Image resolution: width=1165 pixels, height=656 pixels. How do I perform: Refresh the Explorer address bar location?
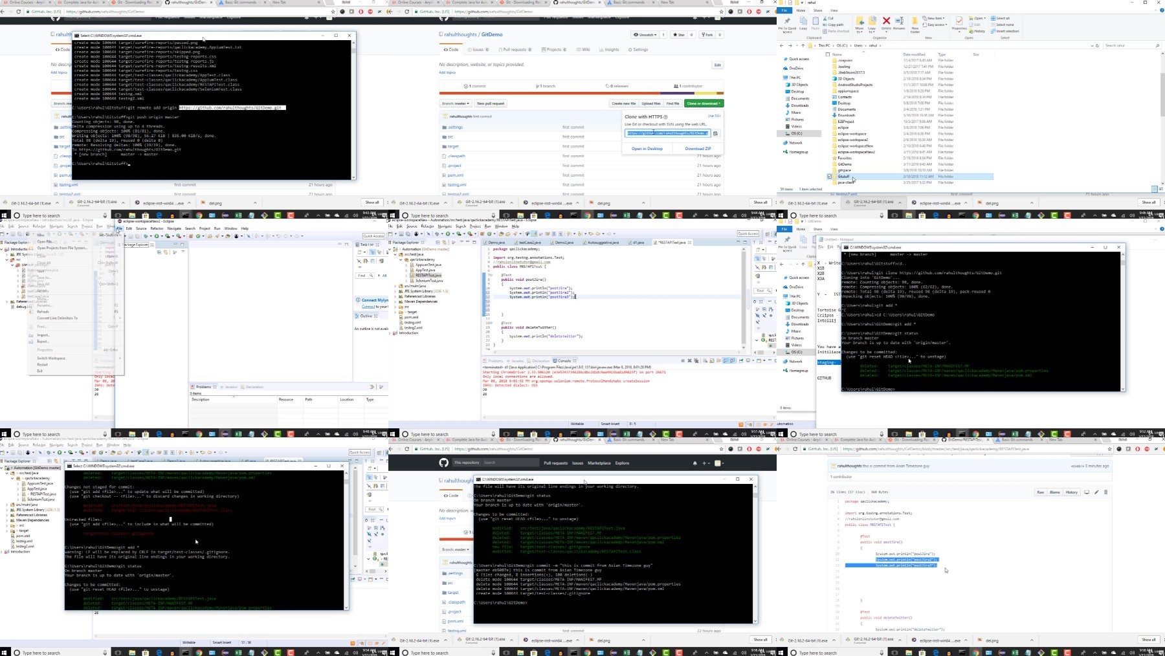coord(1097,45)
